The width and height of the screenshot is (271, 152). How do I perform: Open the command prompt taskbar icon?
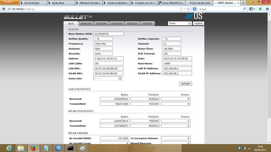(70, 148)
